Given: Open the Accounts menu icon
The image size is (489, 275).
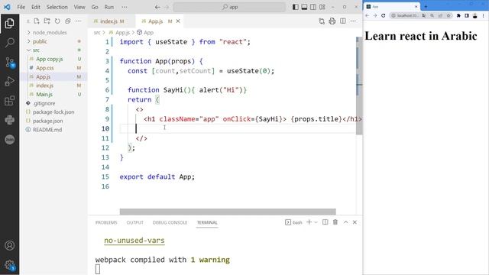Looking at the screenshot, I should (9, 246).
